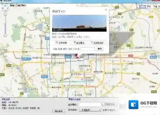Image resolution: width=160 pixels, height=115 pixels.
Task: Zoom in with the plus button
Action: (x=5, y=14)
